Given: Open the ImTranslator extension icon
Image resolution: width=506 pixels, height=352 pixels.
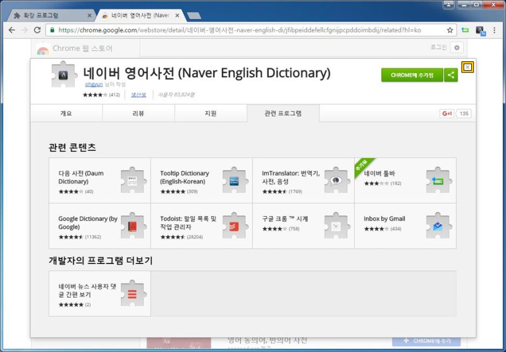Looking at the screenshot, I should 337,180.
